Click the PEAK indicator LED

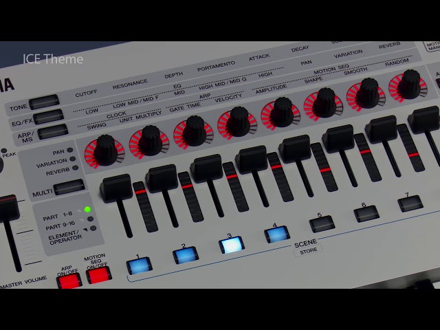tap(3, 151)
